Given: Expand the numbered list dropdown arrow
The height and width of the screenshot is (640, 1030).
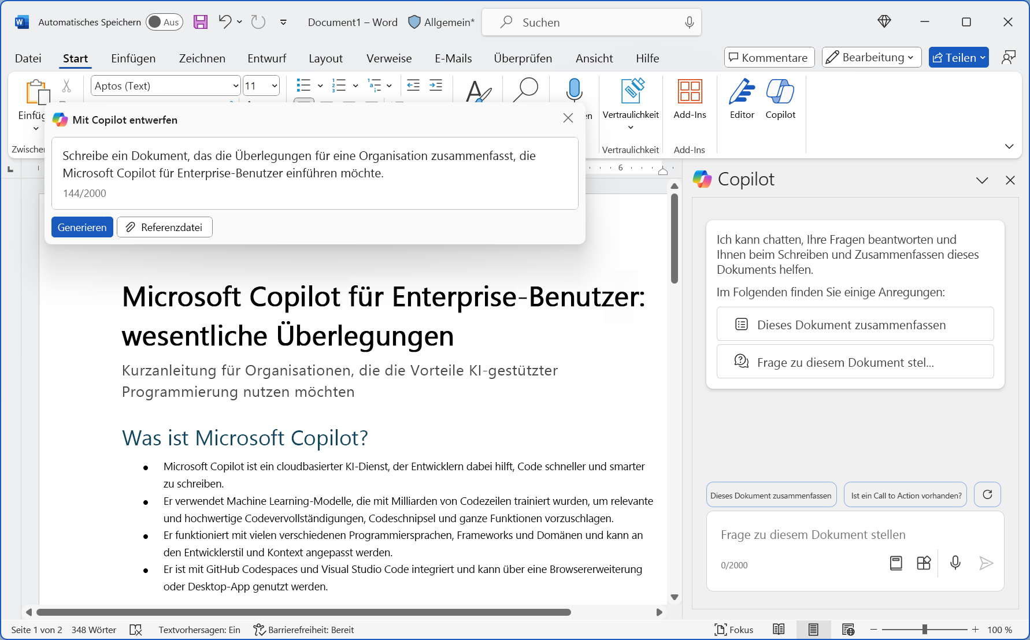Looking at the screenshot, I should (x=355, y=86).
